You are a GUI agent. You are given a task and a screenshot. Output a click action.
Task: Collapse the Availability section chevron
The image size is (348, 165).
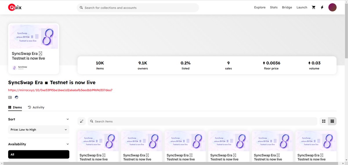[68, 144]
